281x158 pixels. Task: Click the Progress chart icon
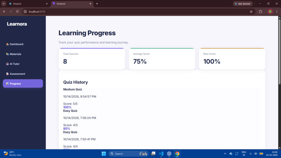7,84
